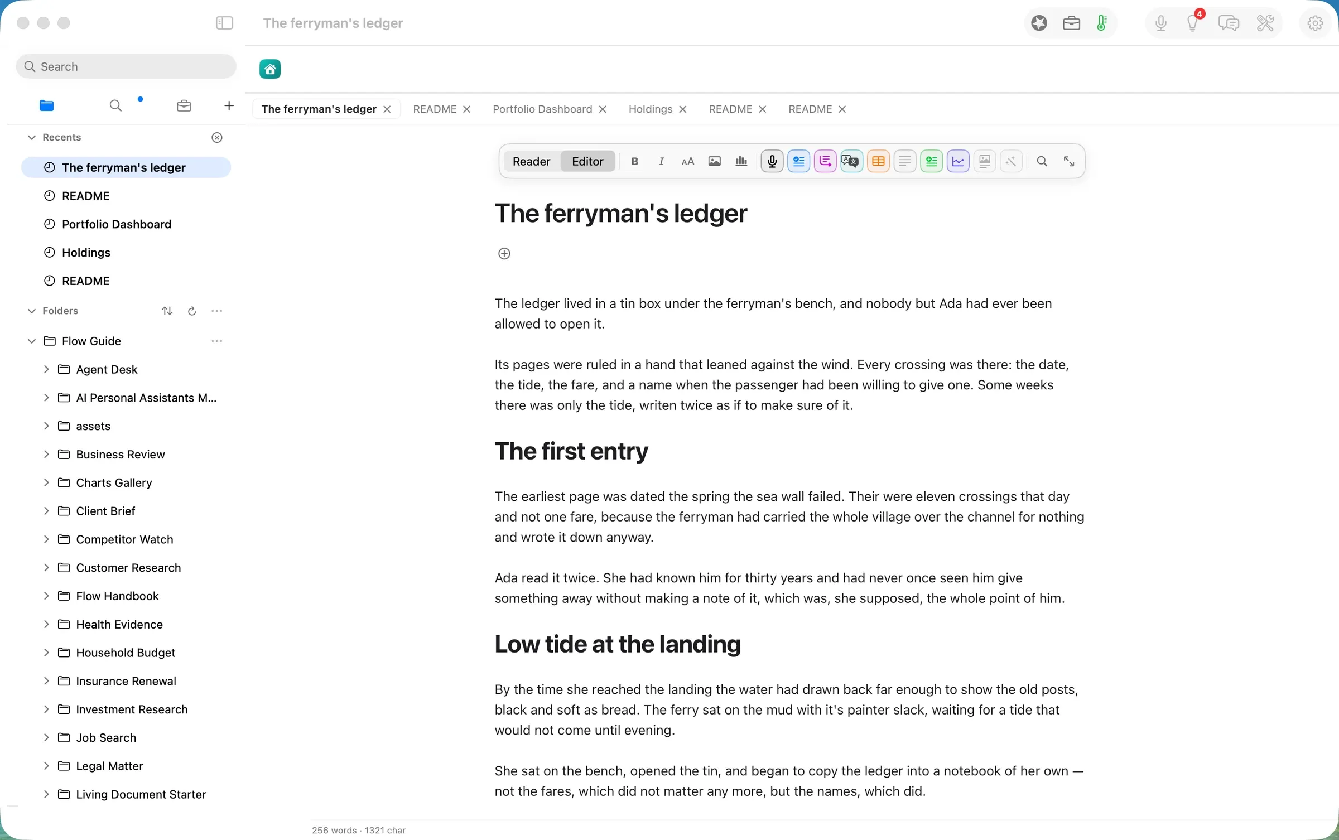Click the green thermometer icon
Screen dimensions: 1339x840
pyautogui.click(x=1102, y=23)
